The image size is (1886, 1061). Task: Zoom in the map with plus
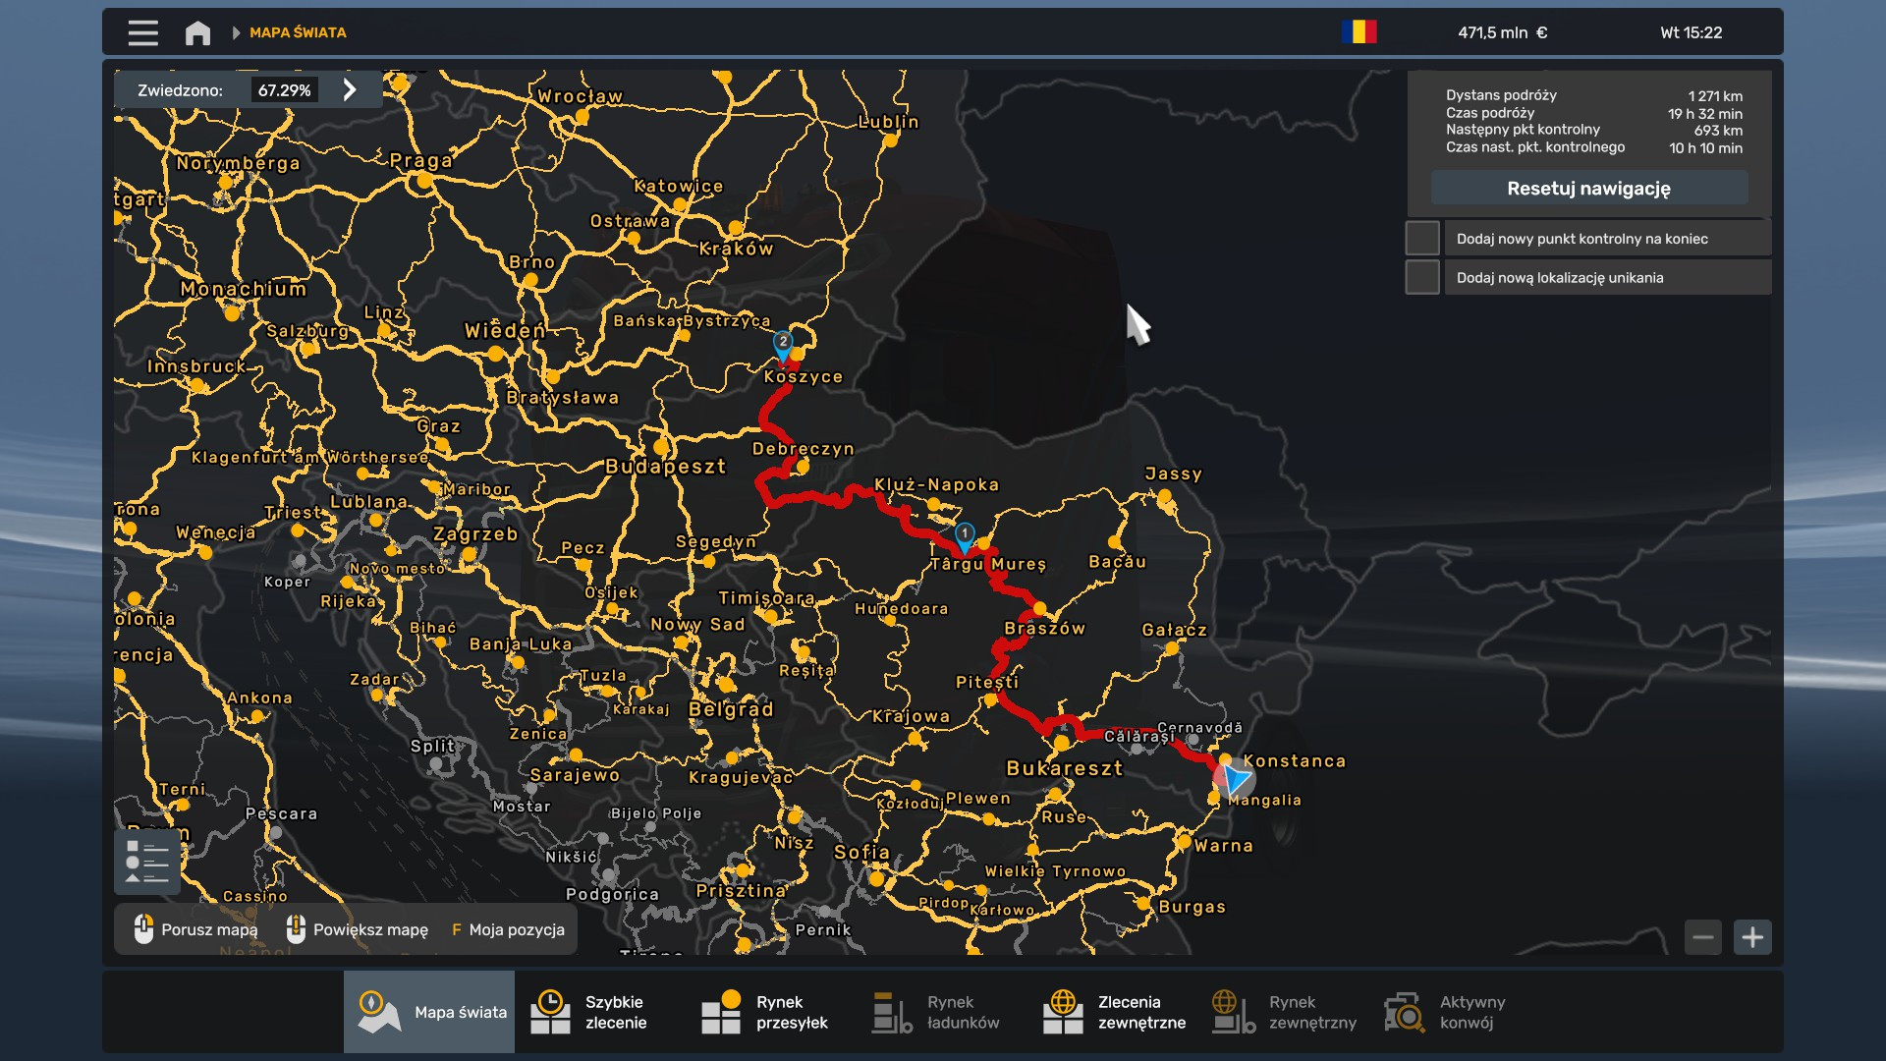point(1752,937)
